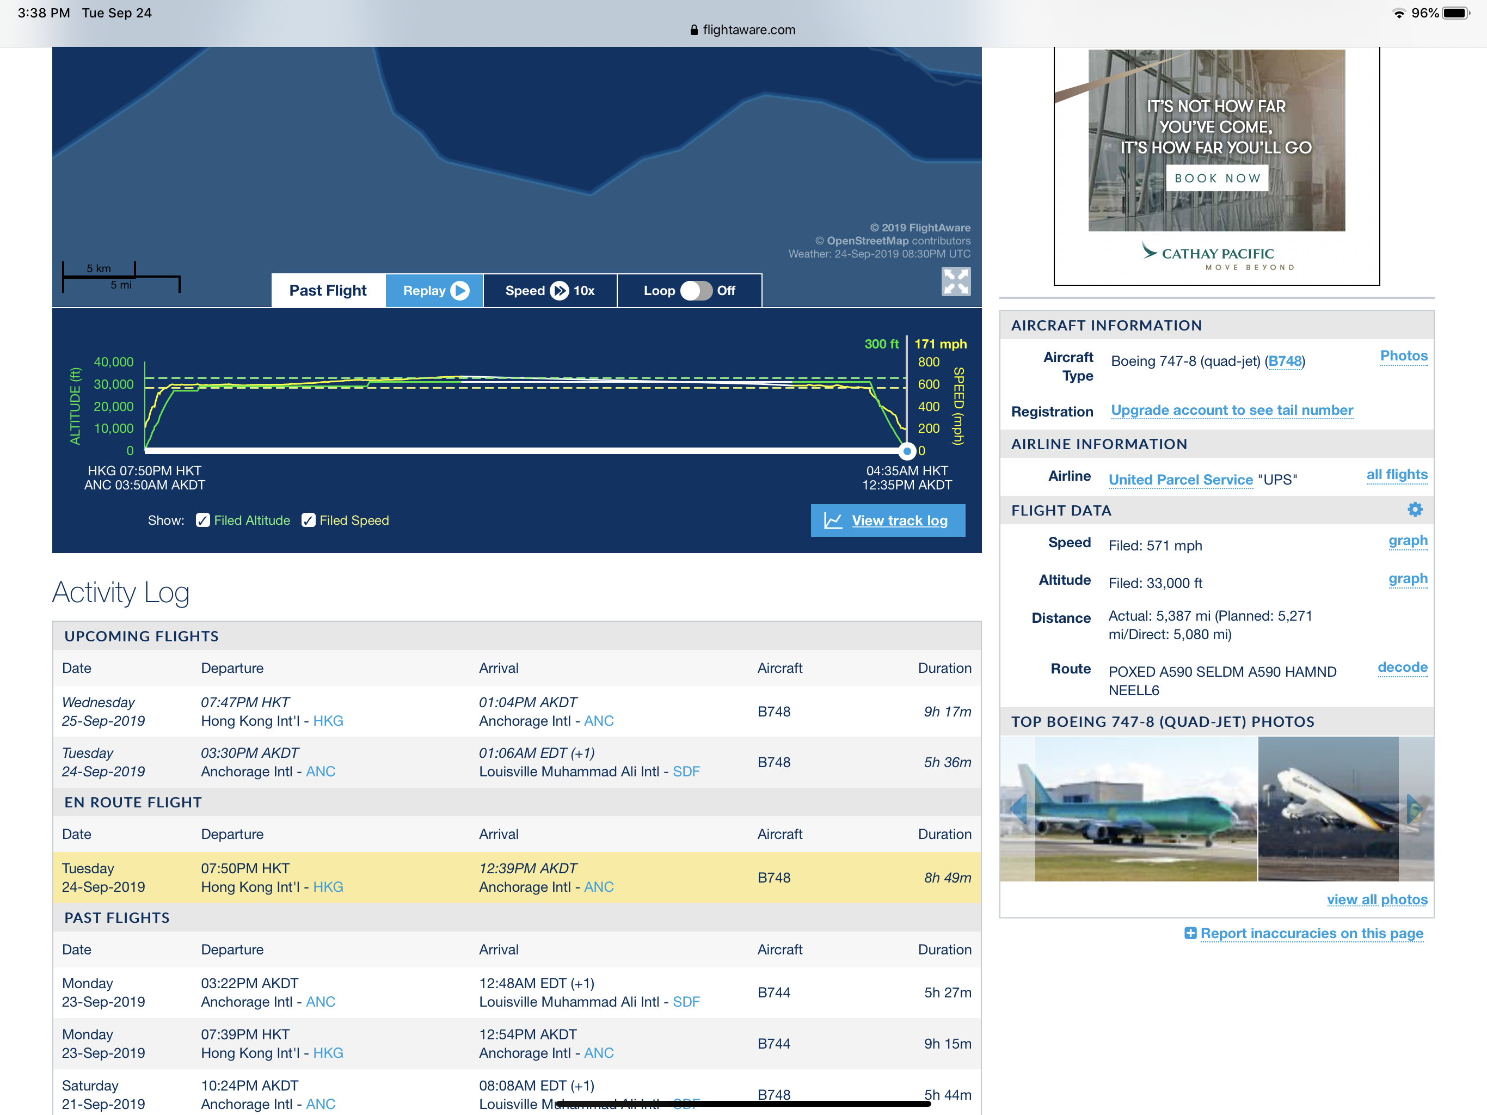The image size is (1487, 1115).
Task: Show next photo with right arrow
Action: 1415,809
